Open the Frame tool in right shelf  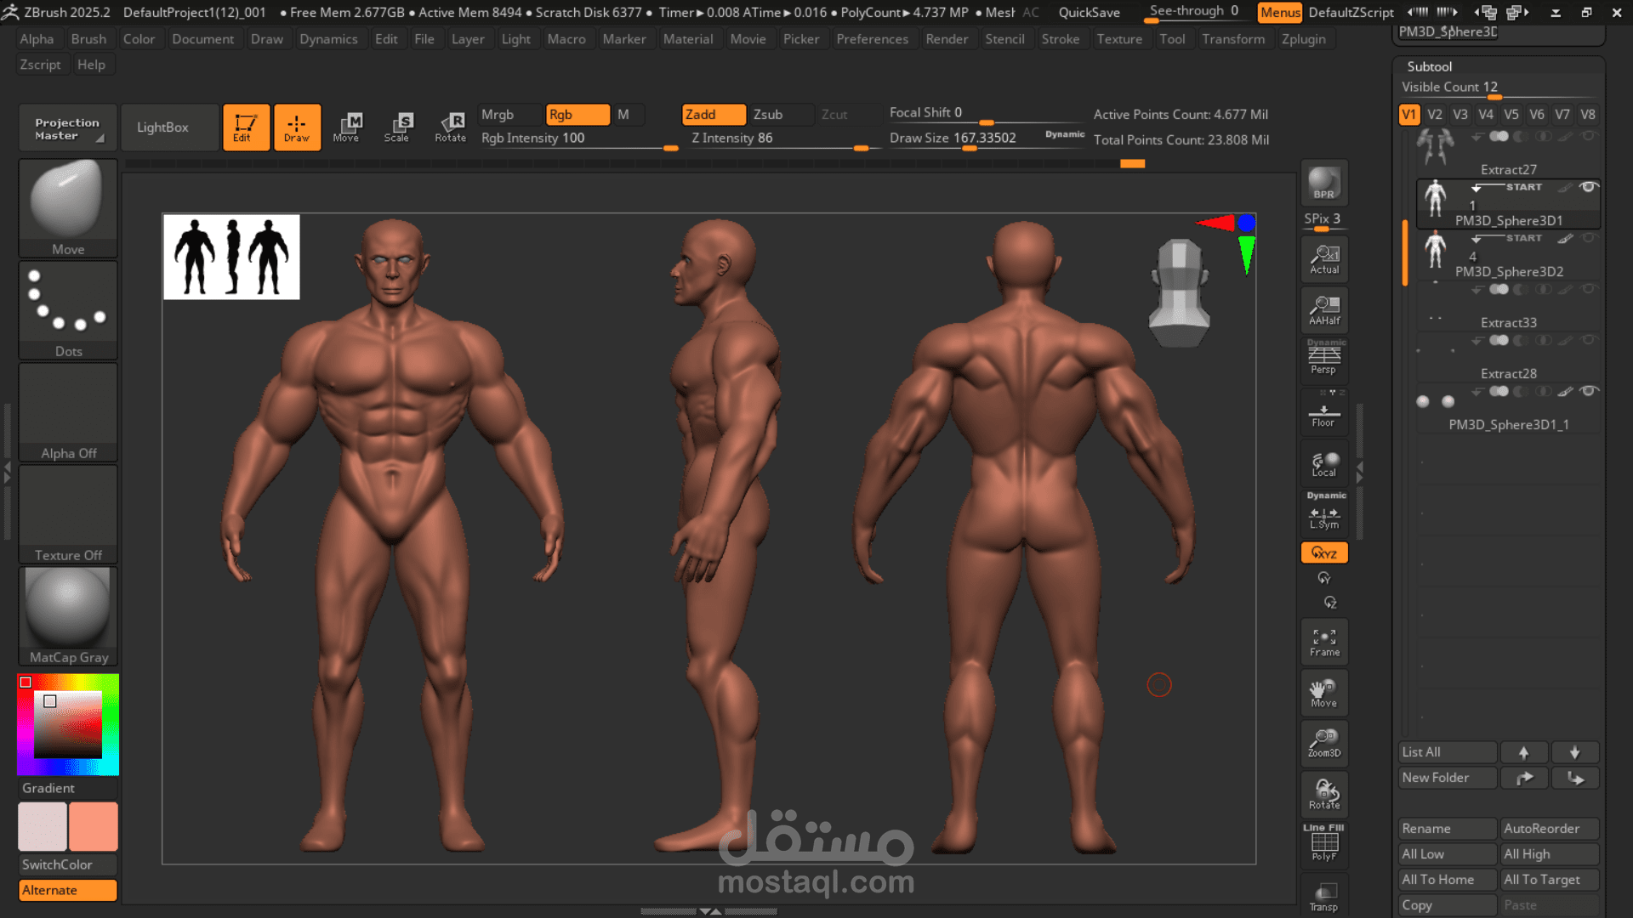(x=1323, y=642)
